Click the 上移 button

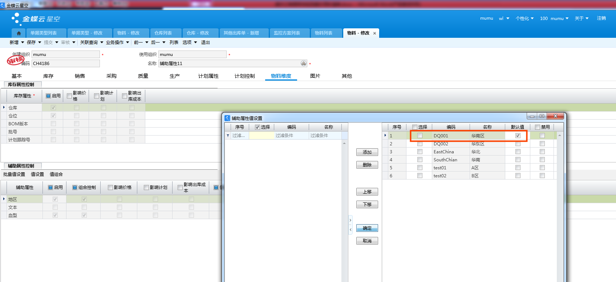click(367, 192)
